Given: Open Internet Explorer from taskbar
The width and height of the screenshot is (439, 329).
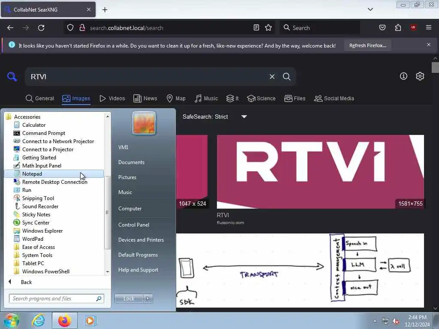Looking at the screenshot, I should [x=38, y=320].
